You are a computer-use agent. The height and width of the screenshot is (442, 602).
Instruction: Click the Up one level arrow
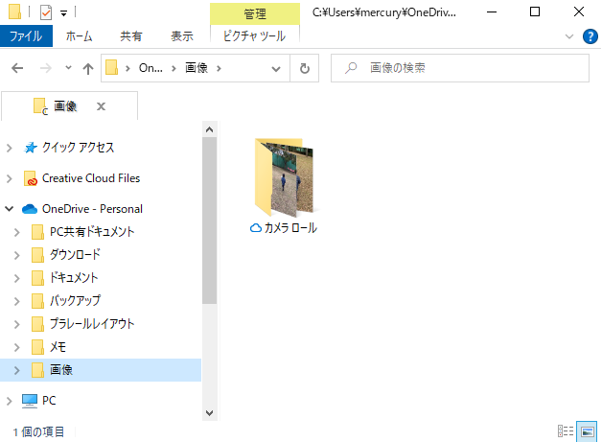(88, 69)
